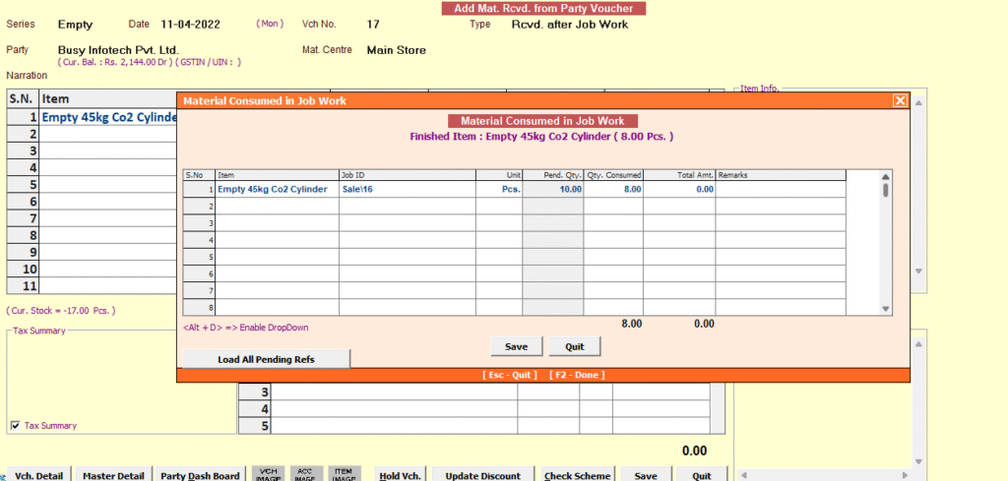This screenshot has height=481, width=1008.
Task: Click the Check Scheme button
Action: [x=577, y=475]
